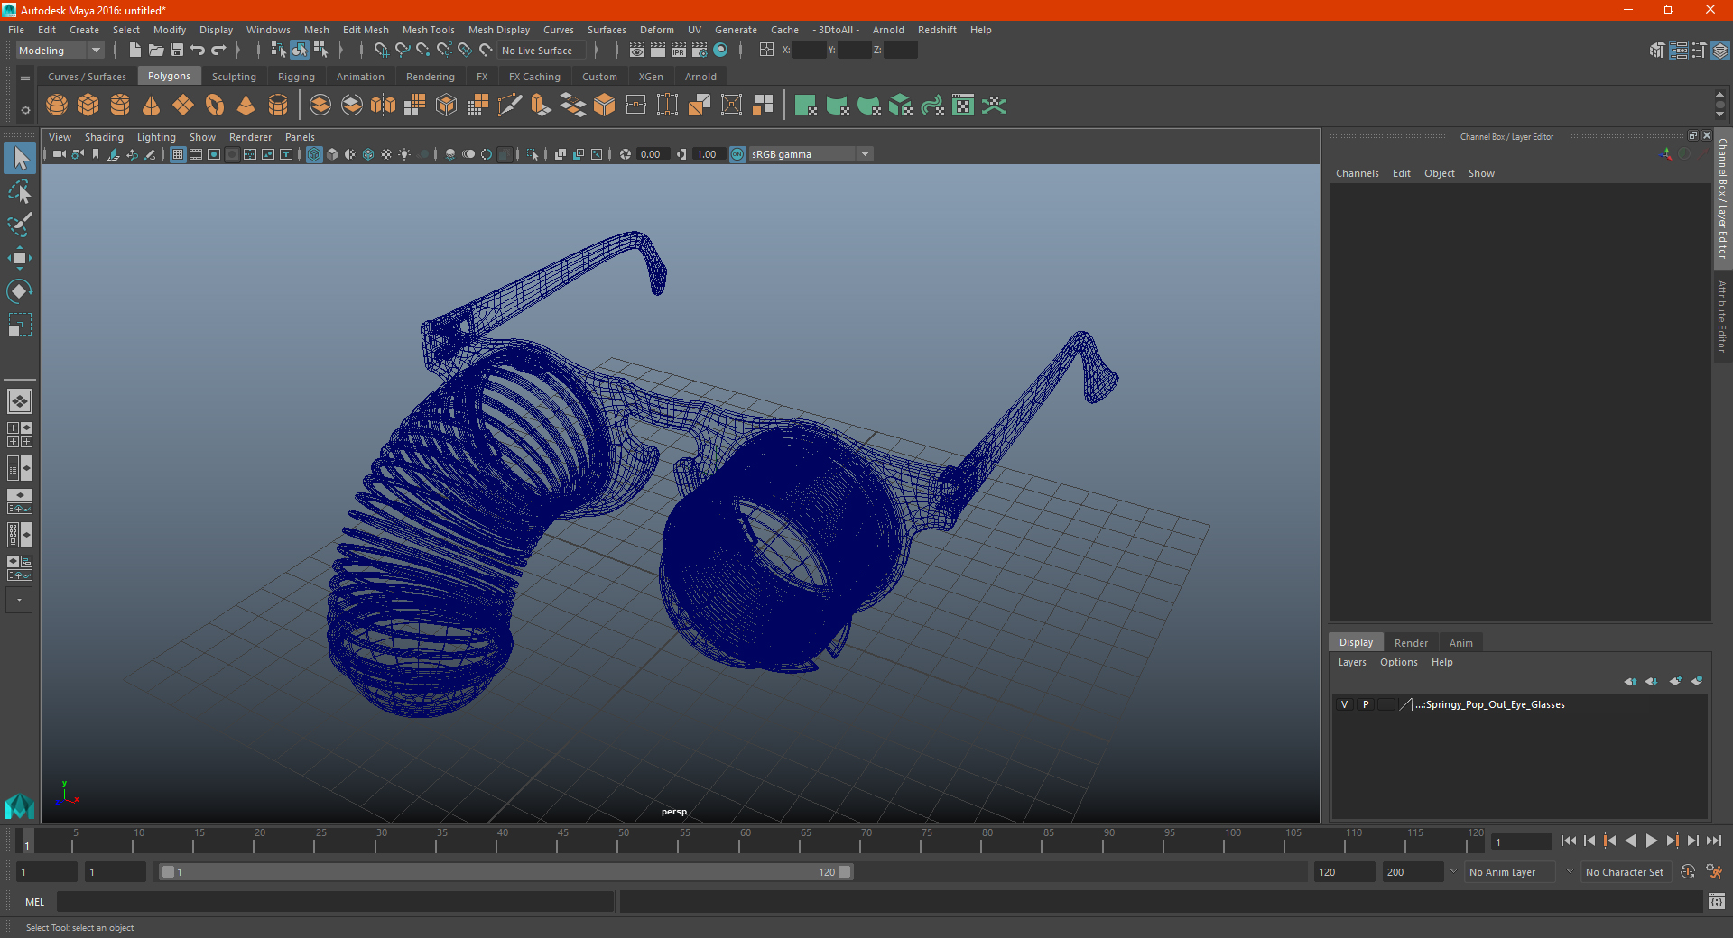1733x938 pixels.
Task: Open the Mesh Tools menu
Action: point(428,30)
